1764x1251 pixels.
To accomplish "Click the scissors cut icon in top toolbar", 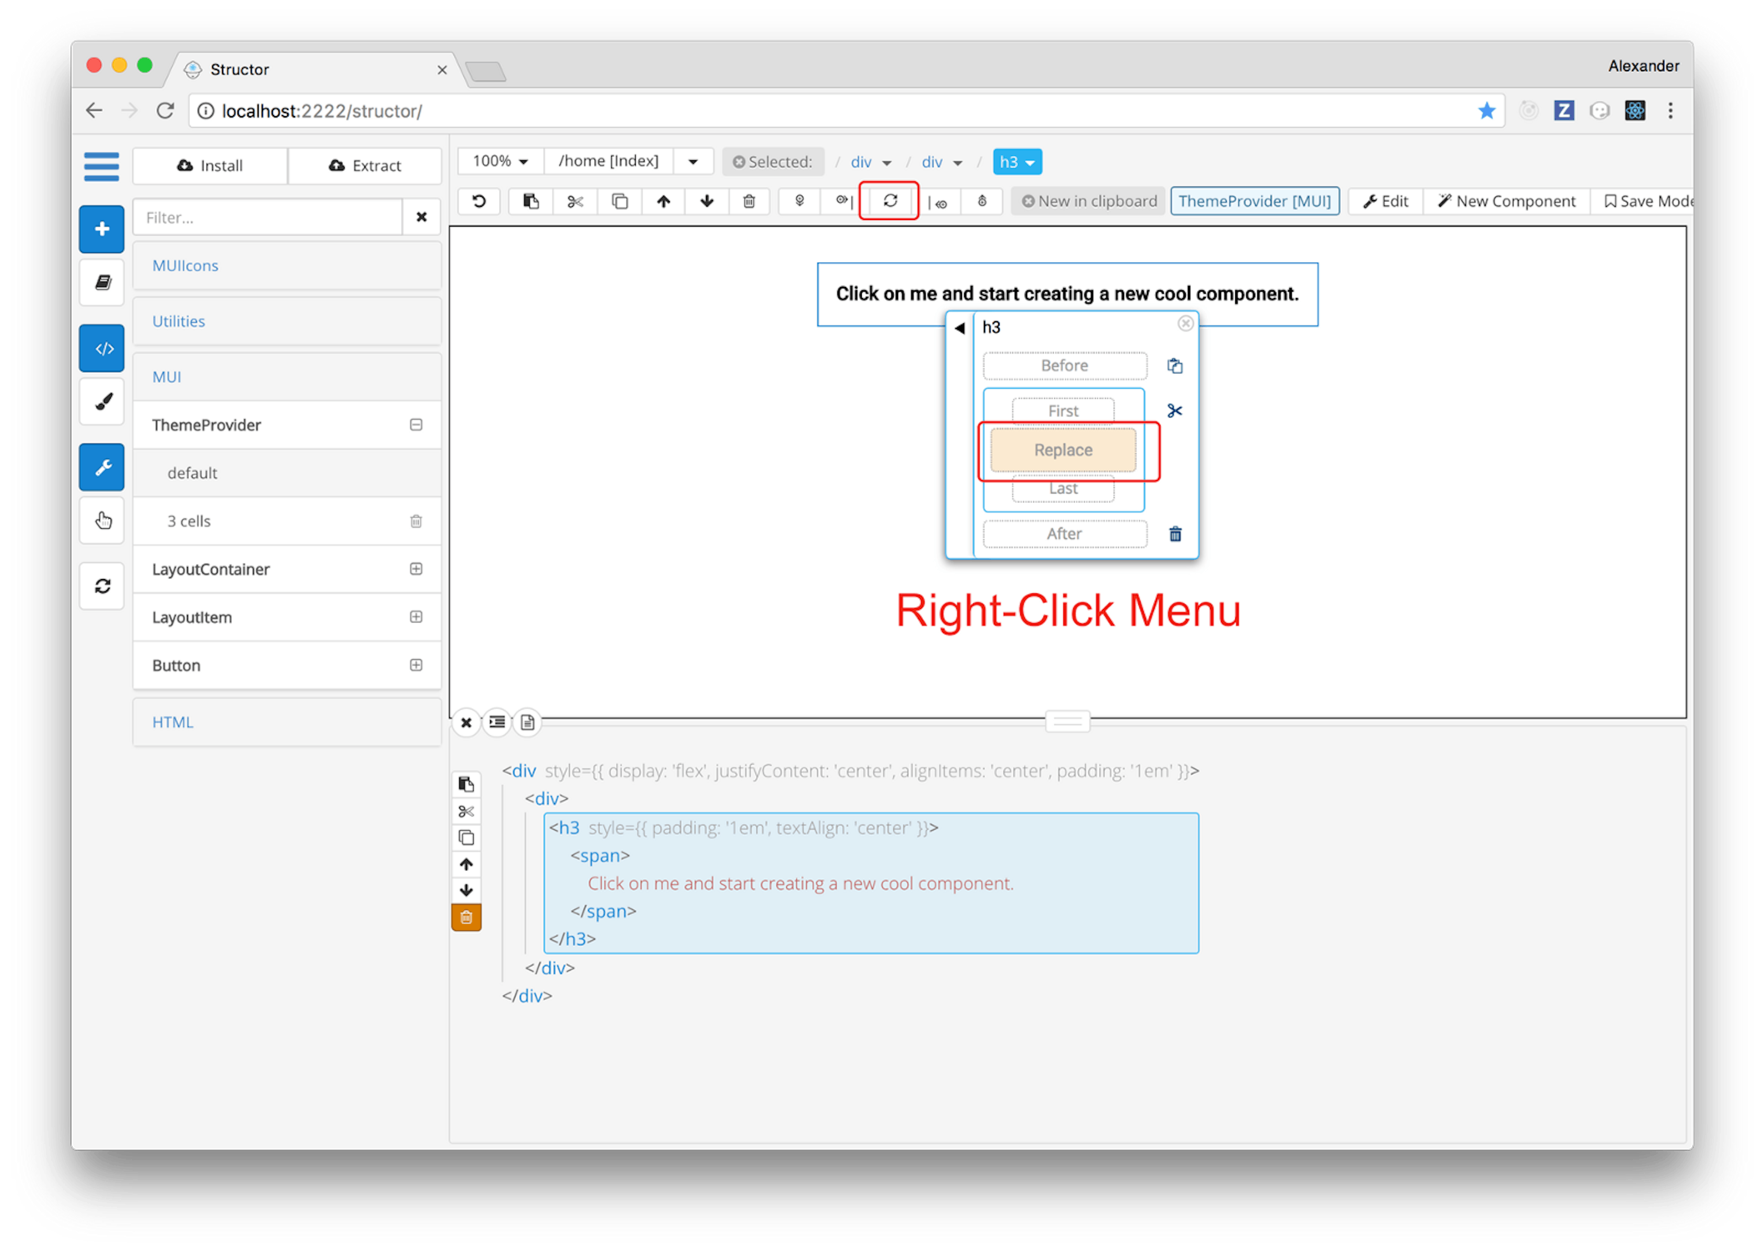I will [x=575, y=202].
